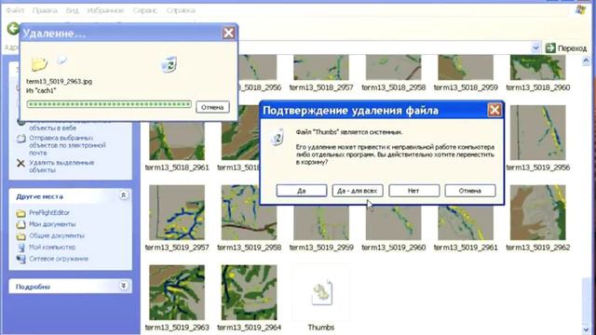Select thumbnail term13_5019_2963
The image size is (596, 335).
(177, 292)
